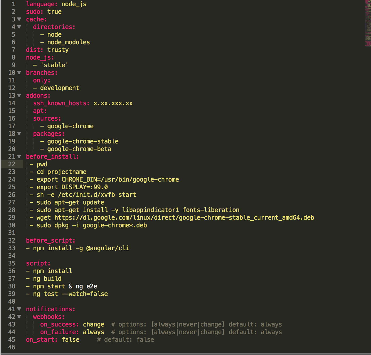Screen dimensions: 371x355
Task: Click the 'sh -e /etc/init.d/xvfb start' line
Action: [x=86, y=195]
